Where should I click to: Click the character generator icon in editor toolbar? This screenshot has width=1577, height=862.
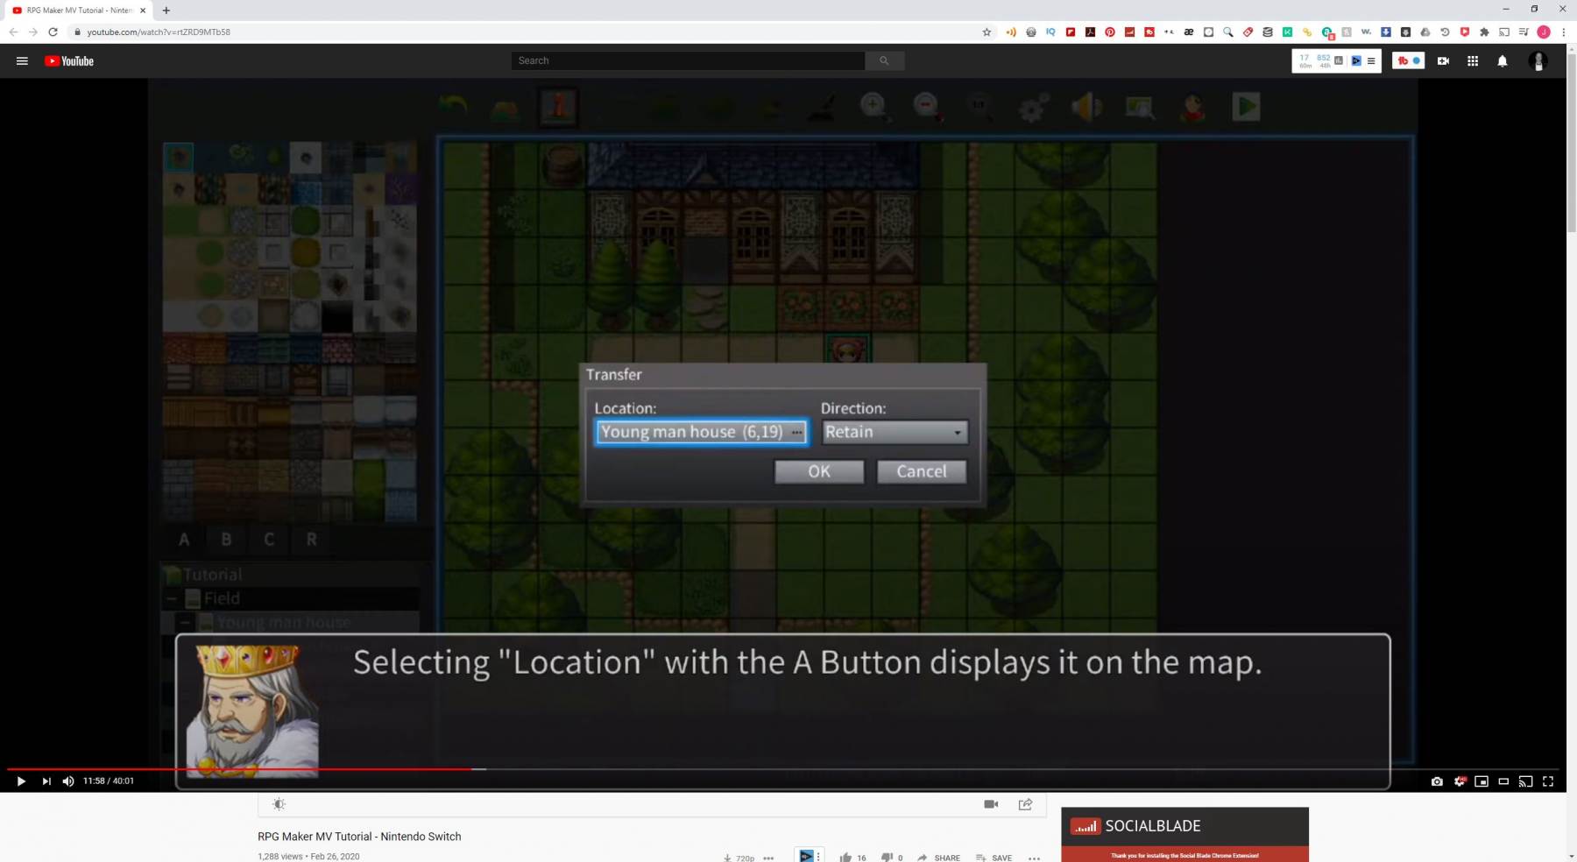1193,107
